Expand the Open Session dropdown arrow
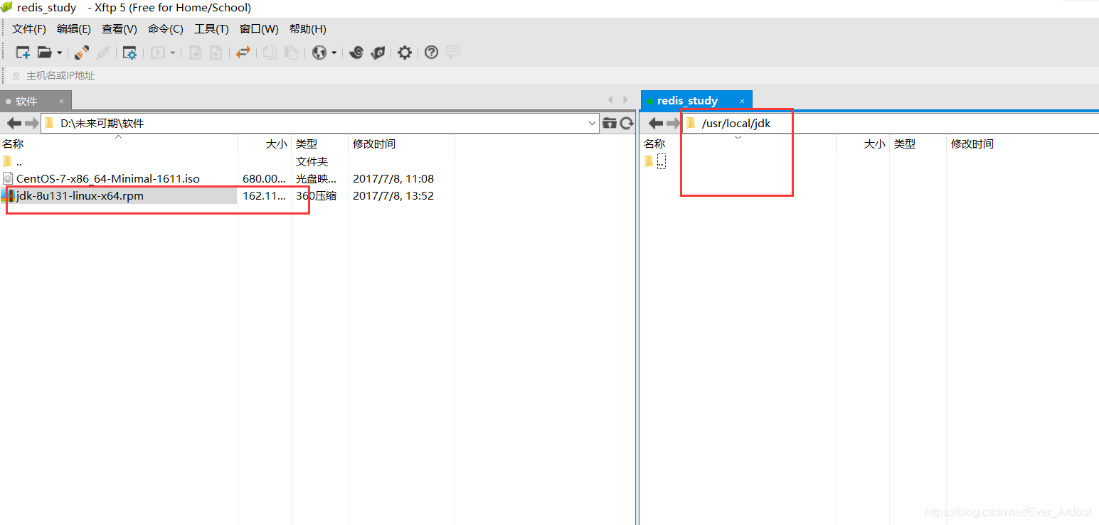This screenshot has height=525, width=1099. pos(59,53)
